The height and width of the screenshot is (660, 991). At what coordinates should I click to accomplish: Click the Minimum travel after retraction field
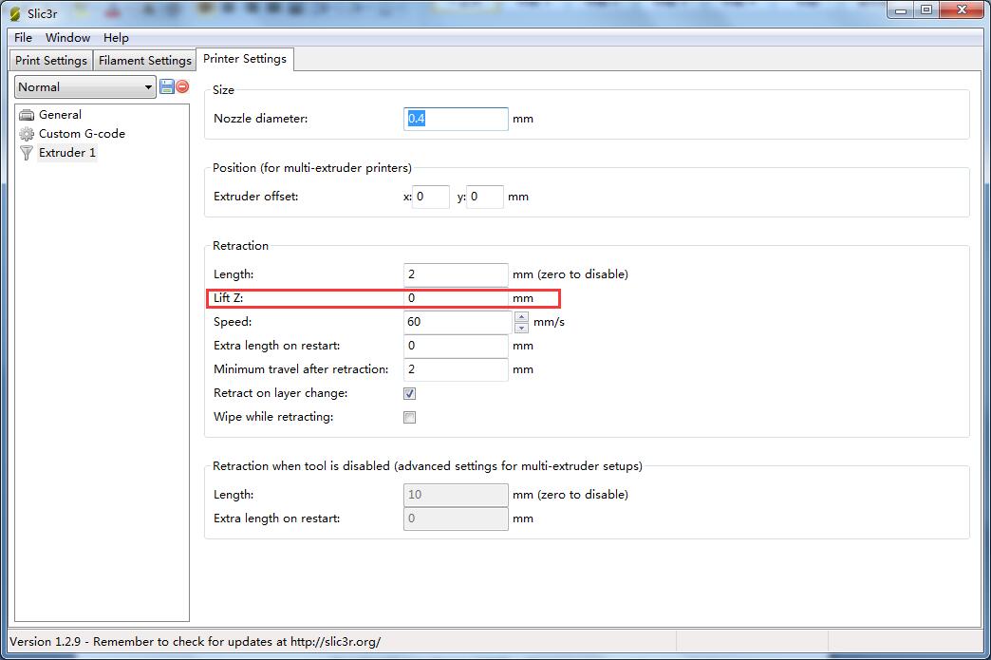coord(456,369)
